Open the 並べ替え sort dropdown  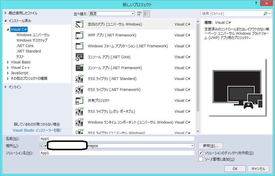click(112, 14)
